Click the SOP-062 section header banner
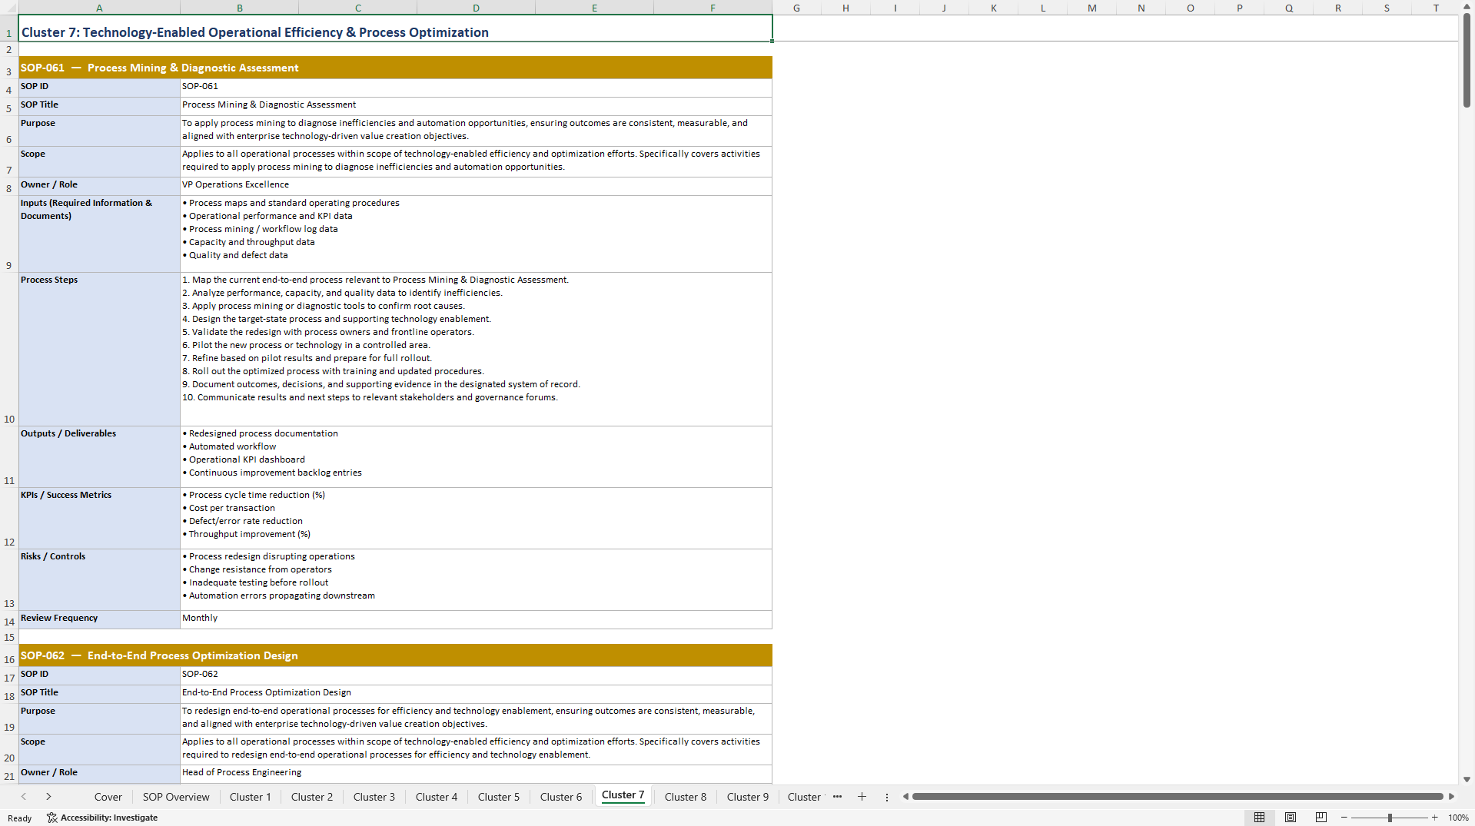1475x826 pixels. (395, 655)
